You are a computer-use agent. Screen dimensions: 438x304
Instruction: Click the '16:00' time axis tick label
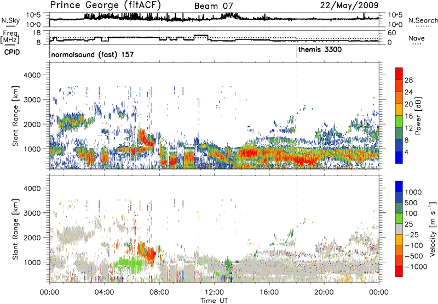(x=269, y=292)
